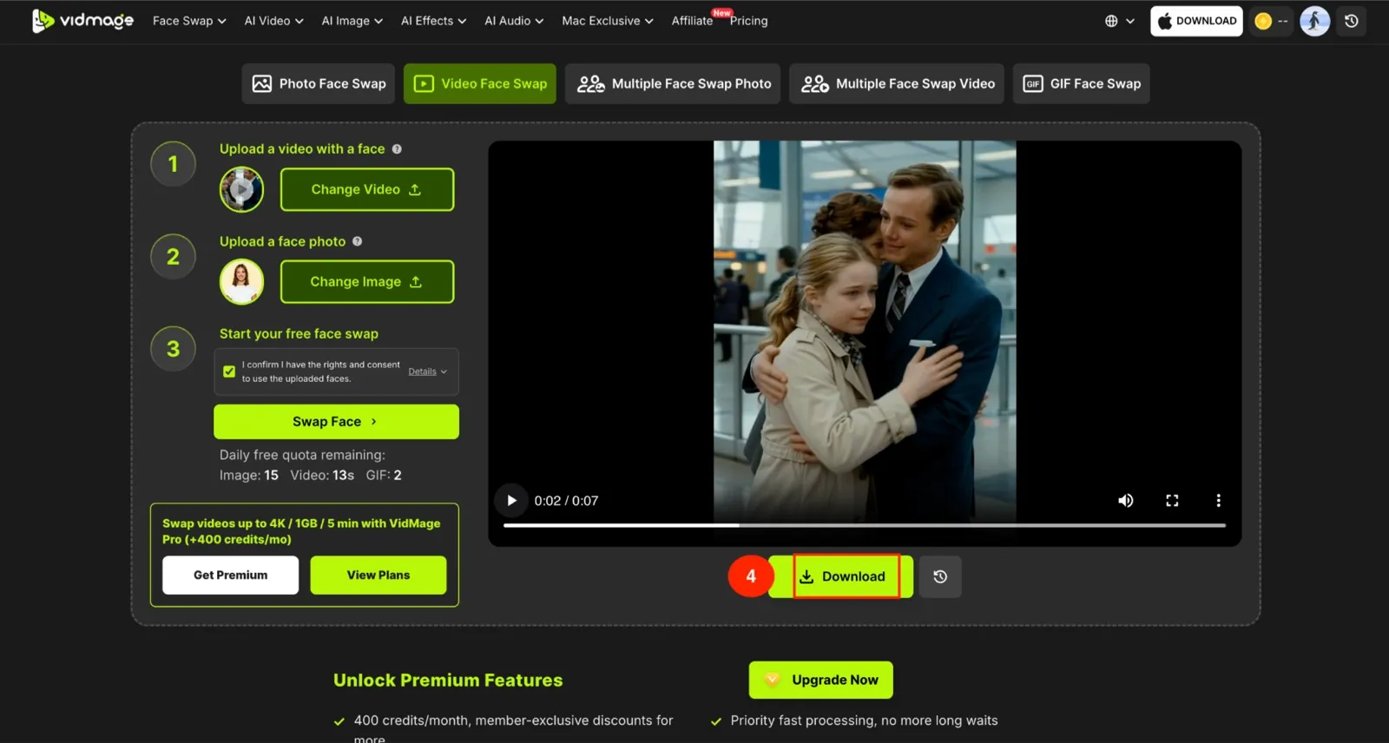This screenshot has height=743, width=1389.
Task: Click the Vidmage logo
Action: (82, 21)
